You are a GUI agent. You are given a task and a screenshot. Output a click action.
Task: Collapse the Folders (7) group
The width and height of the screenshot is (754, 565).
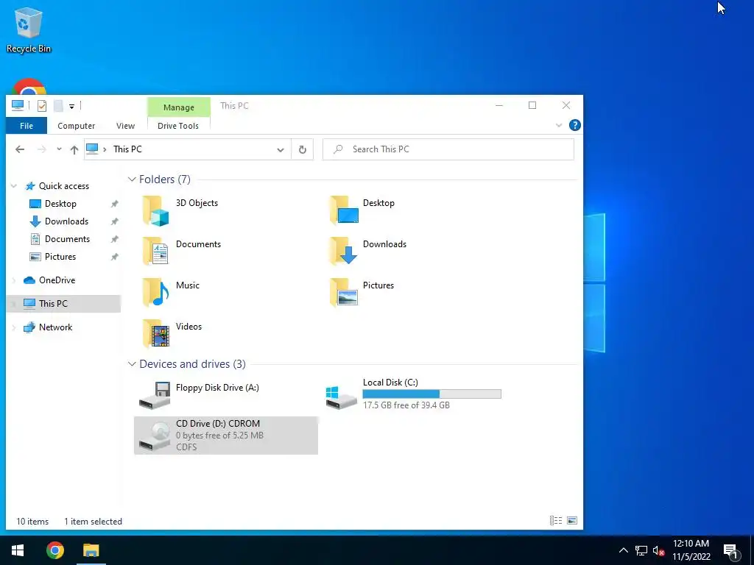click(132, 180)
